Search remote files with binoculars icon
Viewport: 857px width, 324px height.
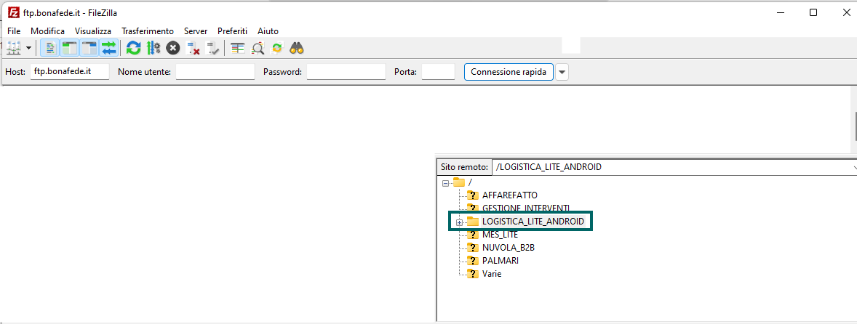pos(297,48)
